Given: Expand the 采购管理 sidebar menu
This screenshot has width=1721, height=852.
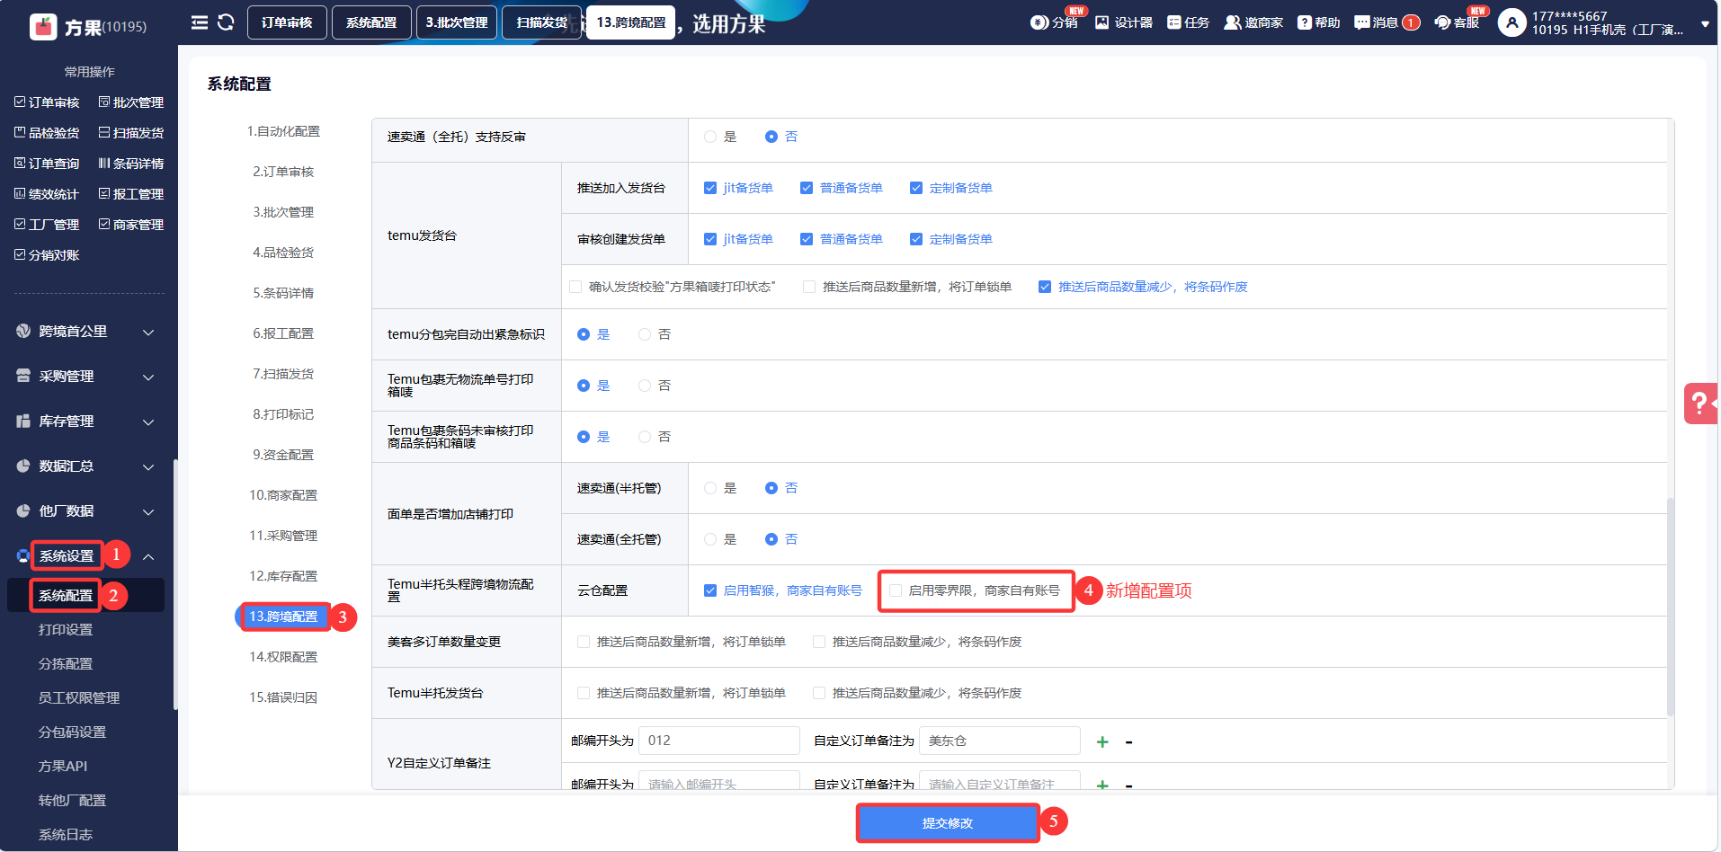Looking at the screenshot, I should click(x=85, y=377).
